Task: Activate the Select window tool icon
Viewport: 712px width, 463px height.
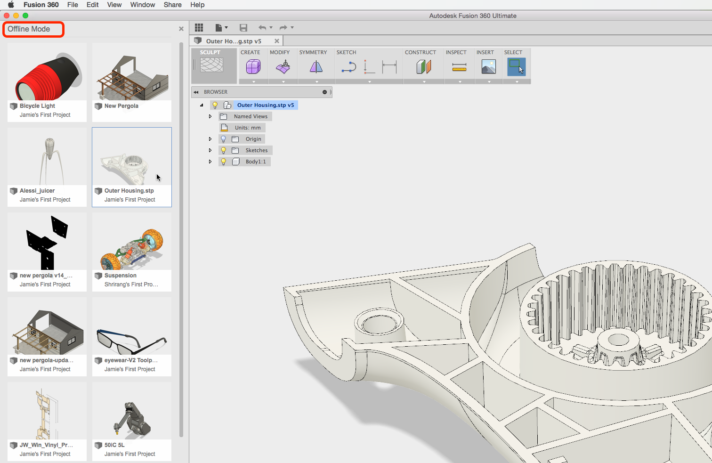Action: (517, 67)
